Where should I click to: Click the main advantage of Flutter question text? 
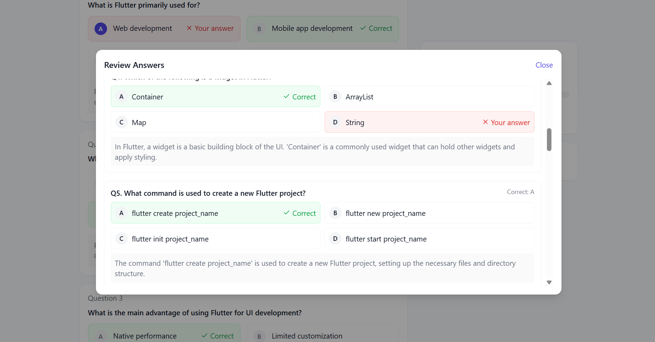click(195, 313)
